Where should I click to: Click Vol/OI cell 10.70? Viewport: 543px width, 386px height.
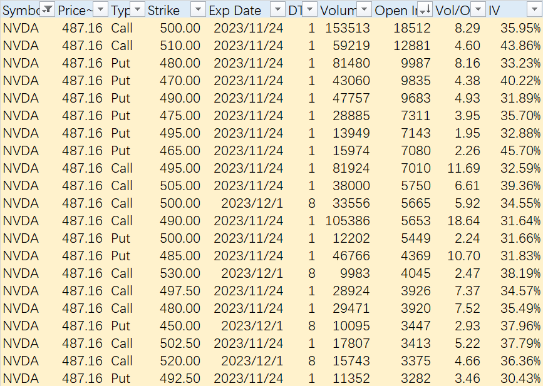463,256
